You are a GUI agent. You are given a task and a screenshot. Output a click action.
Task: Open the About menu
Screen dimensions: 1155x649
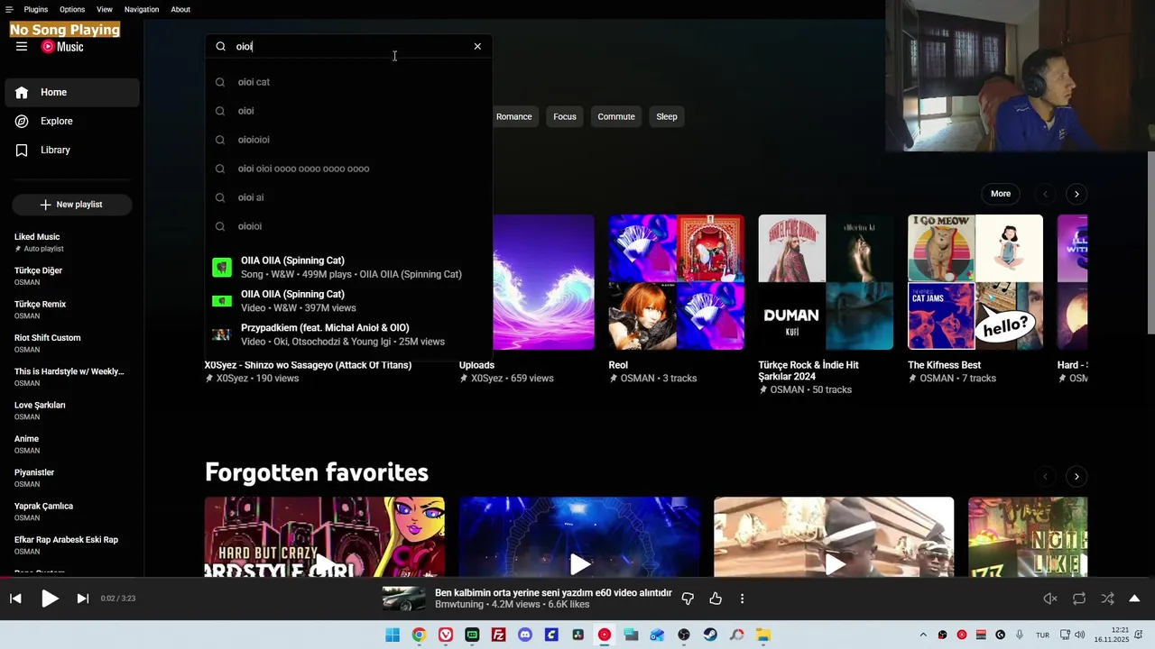tap(180, 9)
